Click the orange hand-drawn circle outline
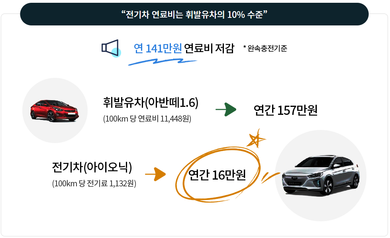 click(218, 174)
